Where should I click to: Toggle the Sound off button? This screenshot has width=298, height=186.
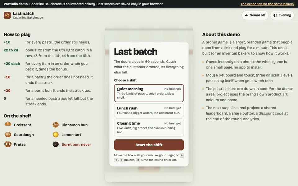pyautogui.click(x=255, y=15)
